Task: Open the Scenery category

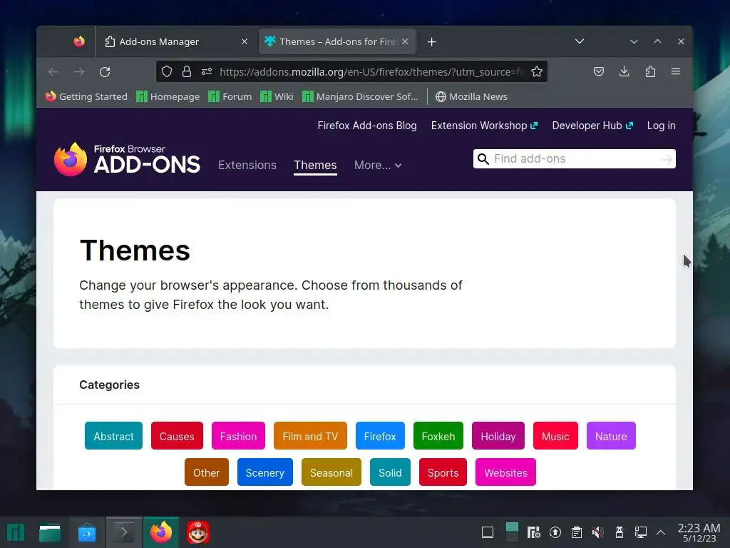Action: pyautogui.click(x=265, y=472)
